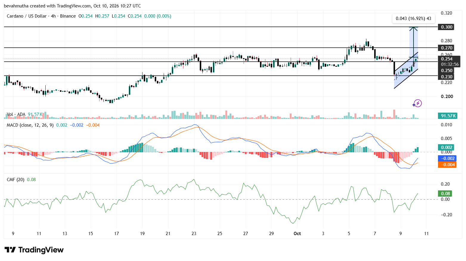The image size is (466, 261).
Task: Click the 0.200 tick on the price axis
Action: [x=447, y=97]
